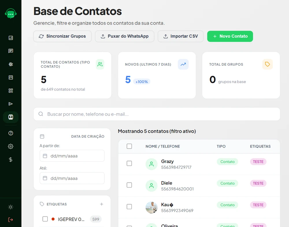This screenshot has width=289, height=227.
Task: Click the TIPO column header
Action: point(221,146)
